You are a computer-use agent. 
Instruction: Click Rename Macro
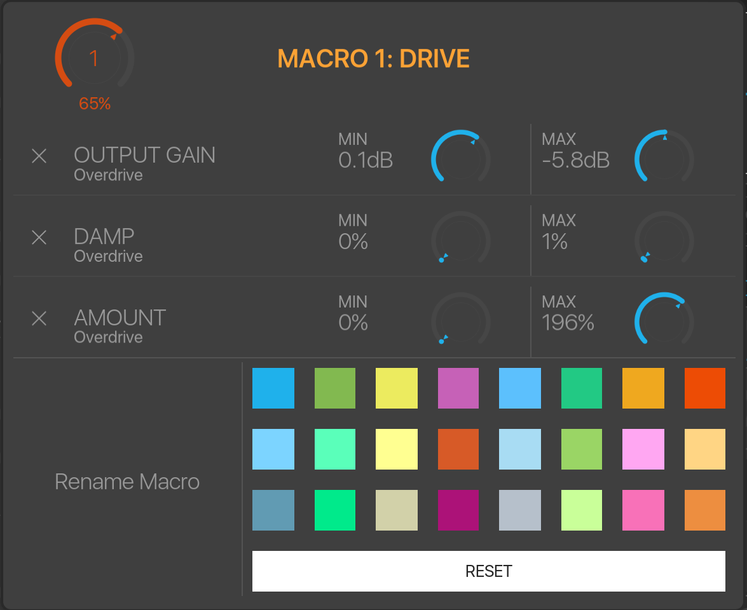127,482
